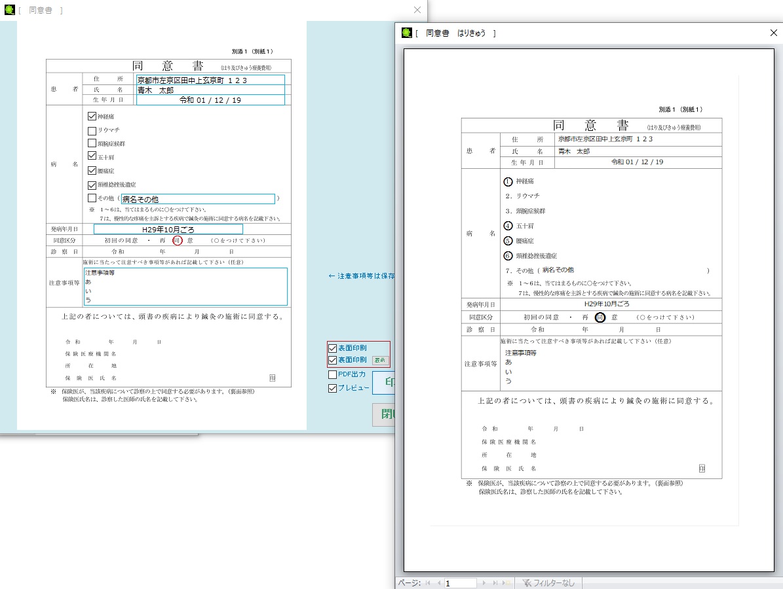Click the 生年月日 date field
Screen dimensions: 783x589
[210, 99]
